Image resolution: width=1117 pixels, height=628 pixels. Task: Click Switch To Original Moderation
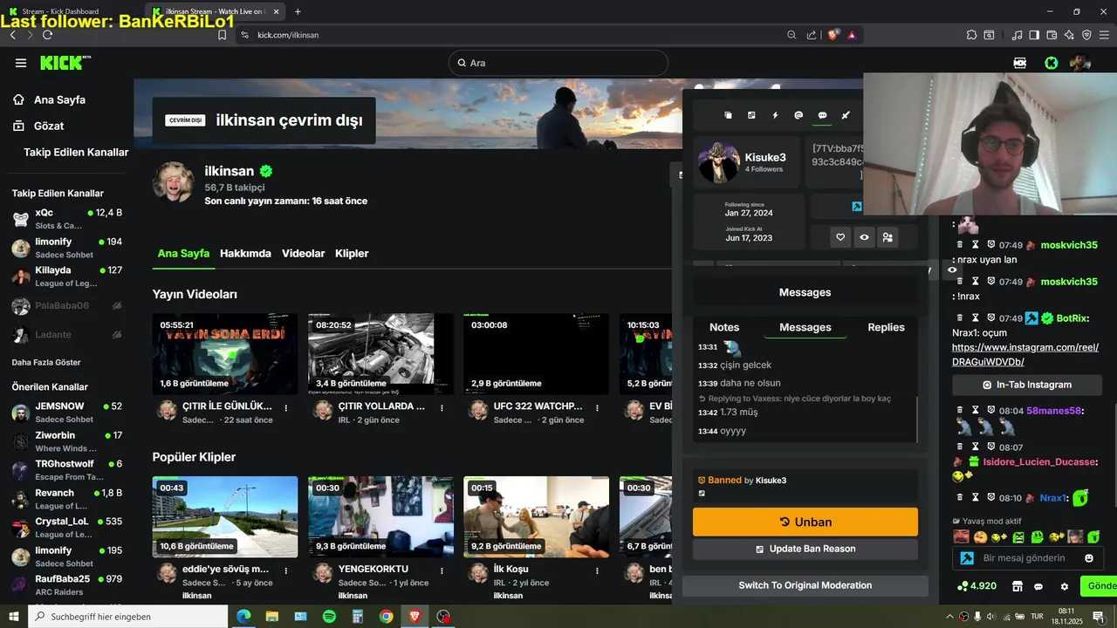point(805,585)
